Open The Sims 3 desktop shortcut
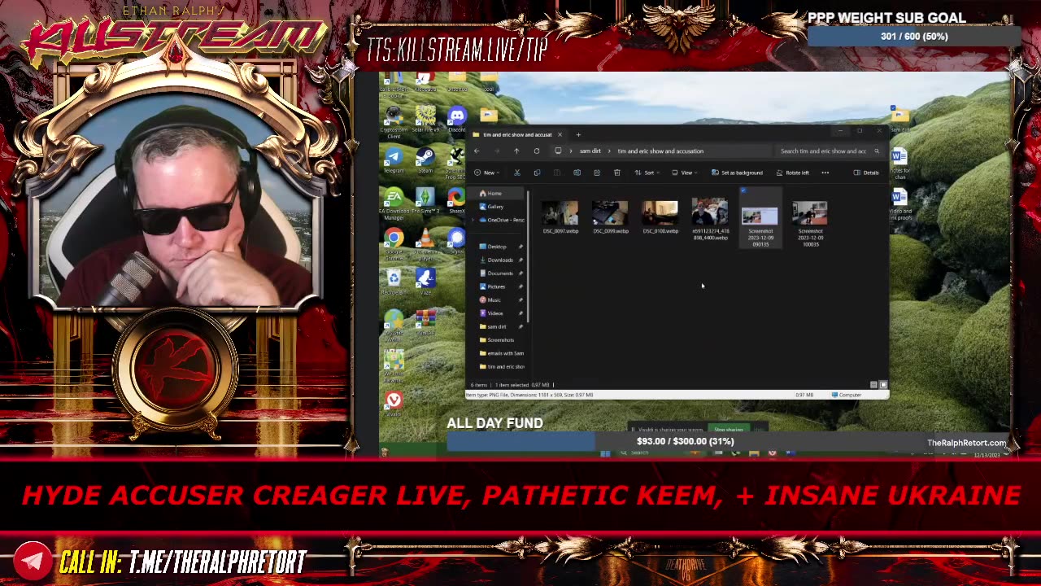 pyautogui.click(x=425, y=201)
